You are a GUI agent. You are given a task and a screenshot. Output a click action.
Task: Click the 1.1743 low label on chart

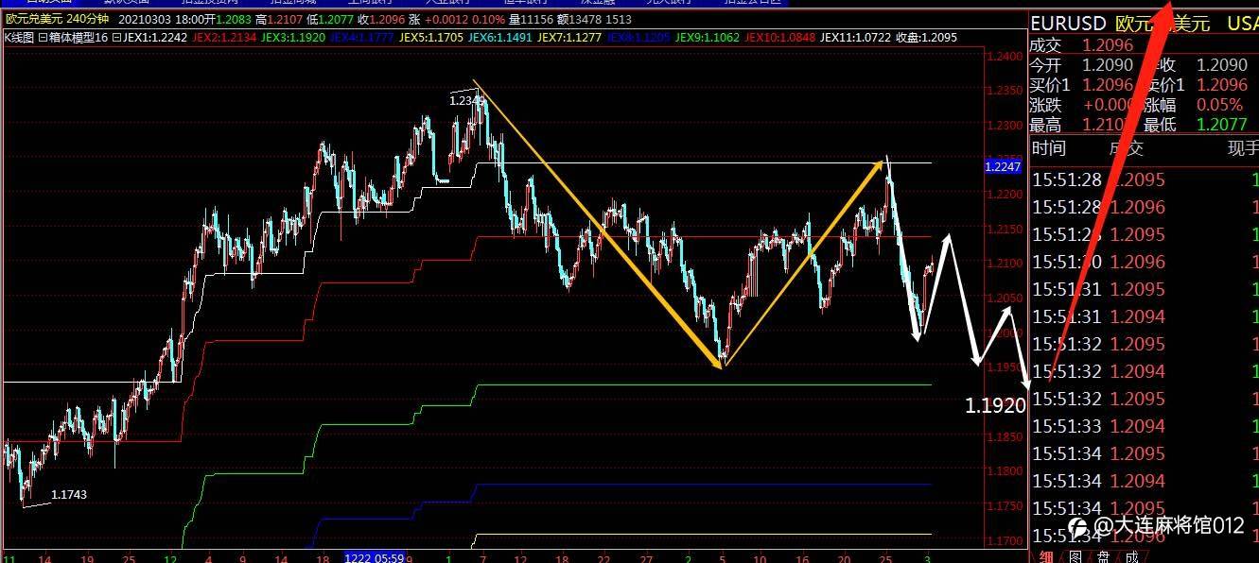pyautogui.click(x=69, y=494)
